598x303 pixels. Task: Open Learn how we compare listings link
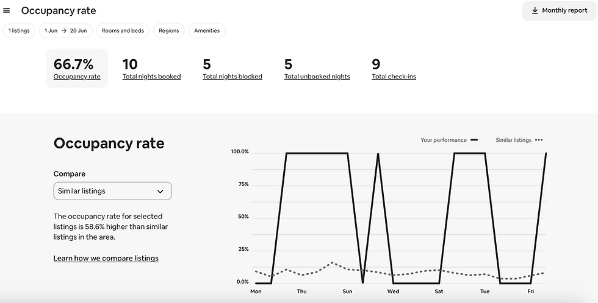click(x=106, y=258)
